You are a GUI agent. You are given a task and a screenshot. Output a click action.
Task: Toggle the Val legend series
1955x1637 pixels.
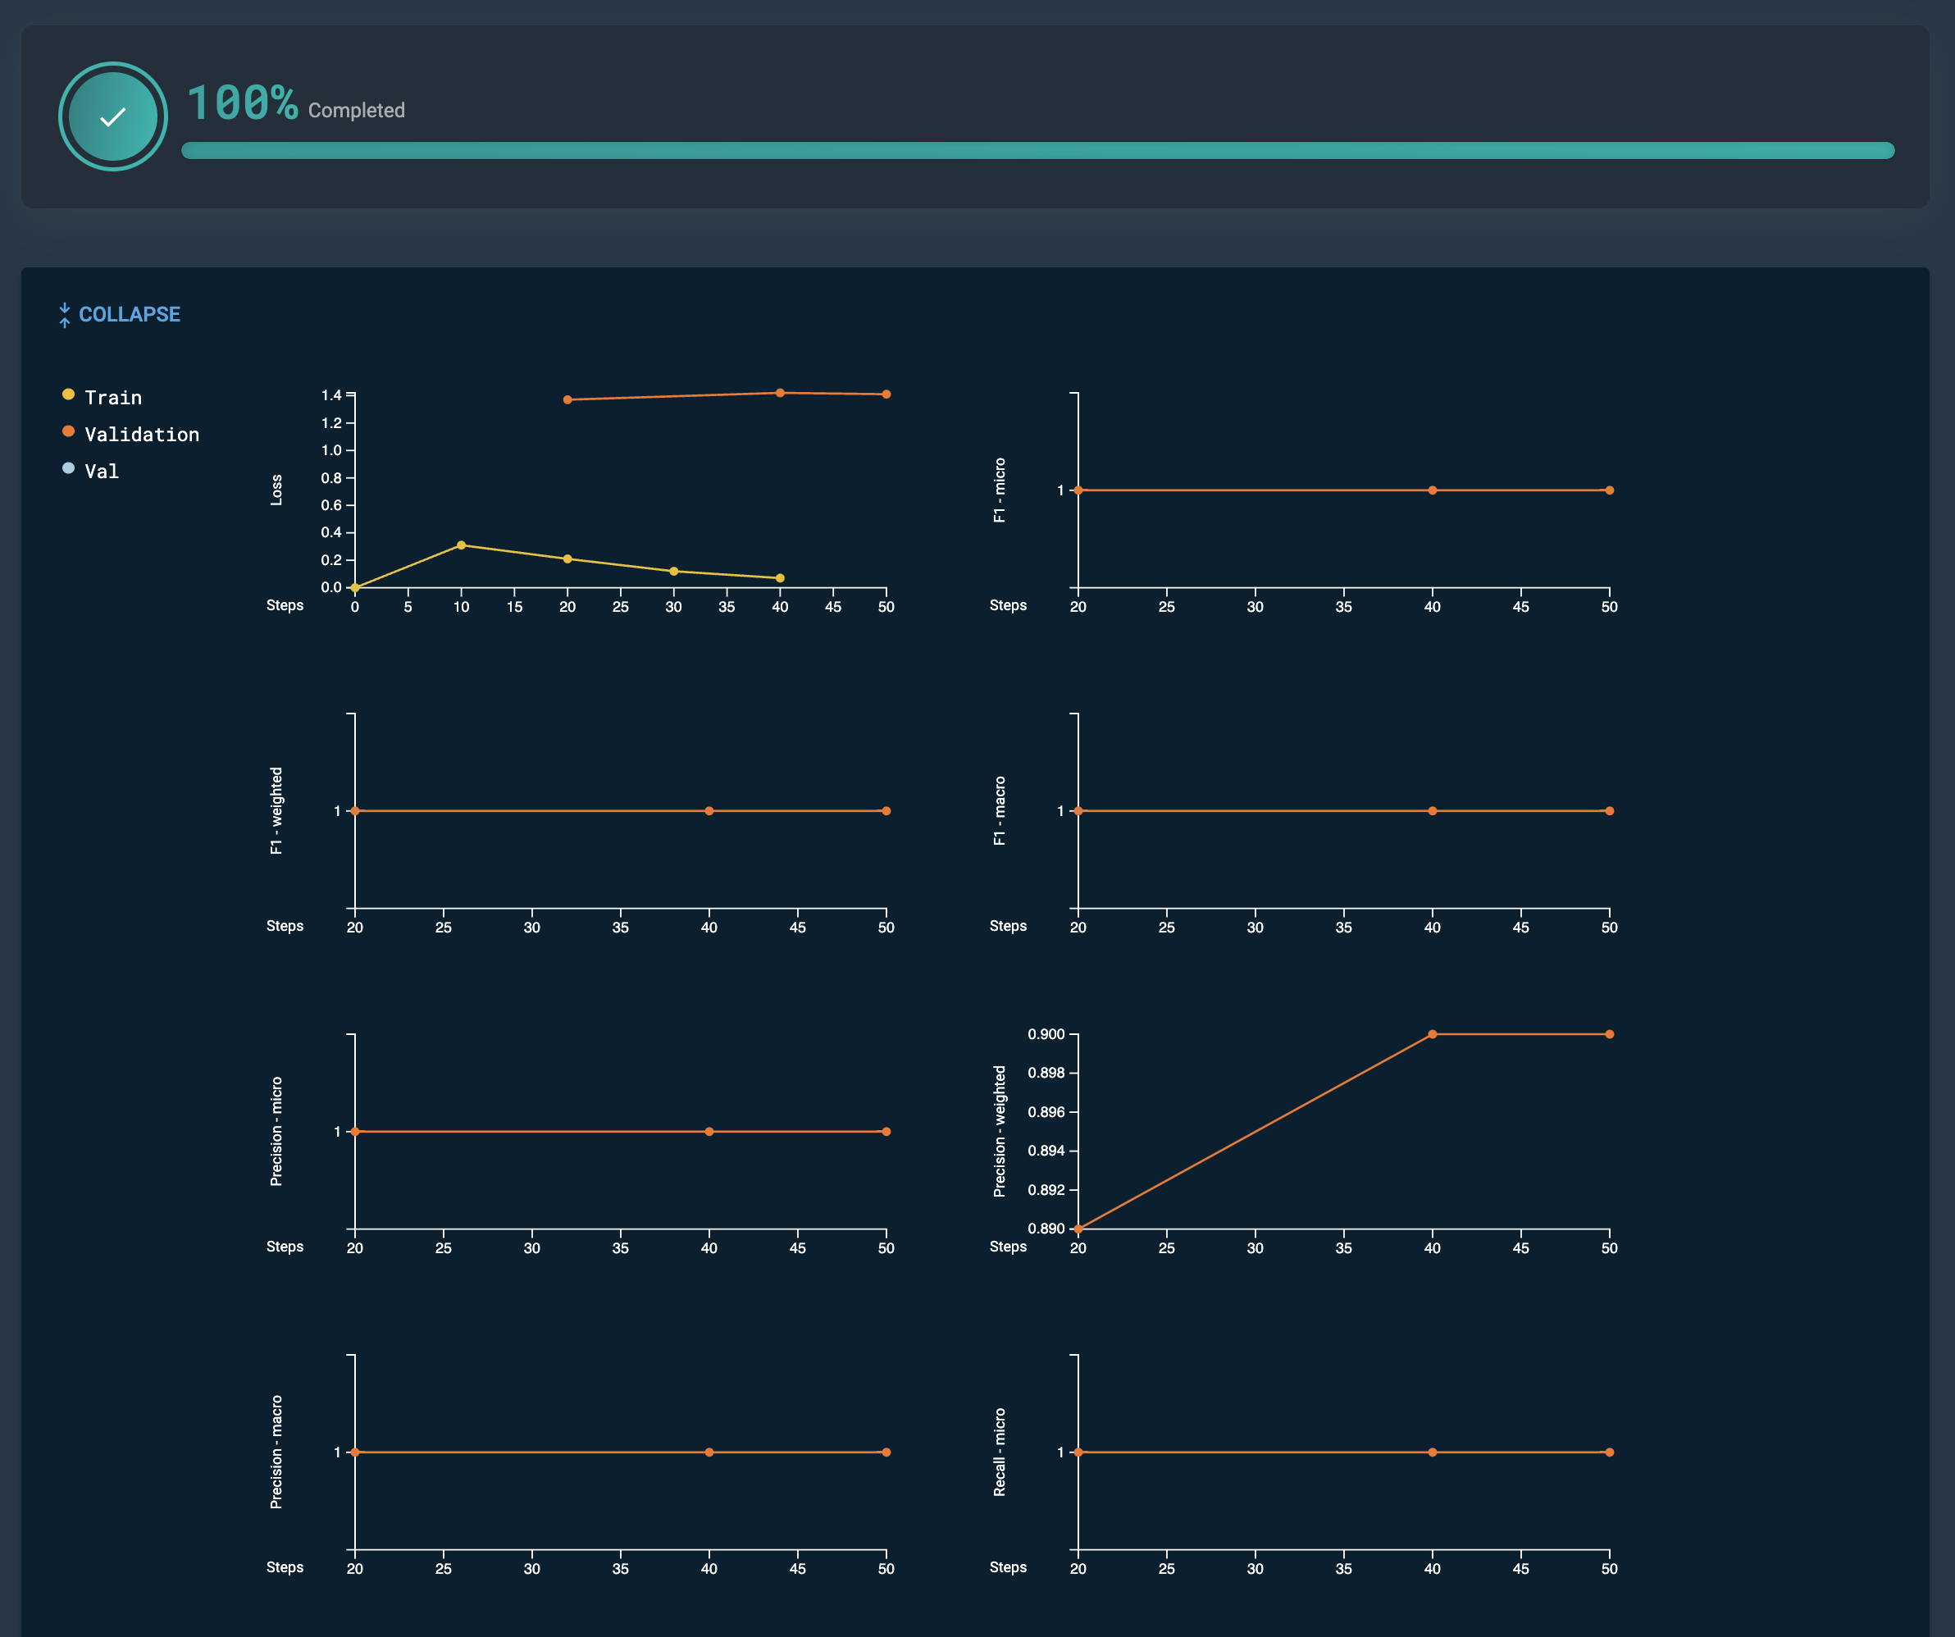(90, 472)
